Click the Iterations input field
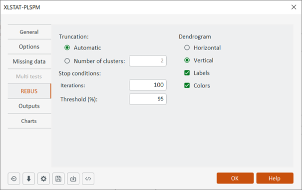Viewport: 302px width, 190px height. point(148,85)
